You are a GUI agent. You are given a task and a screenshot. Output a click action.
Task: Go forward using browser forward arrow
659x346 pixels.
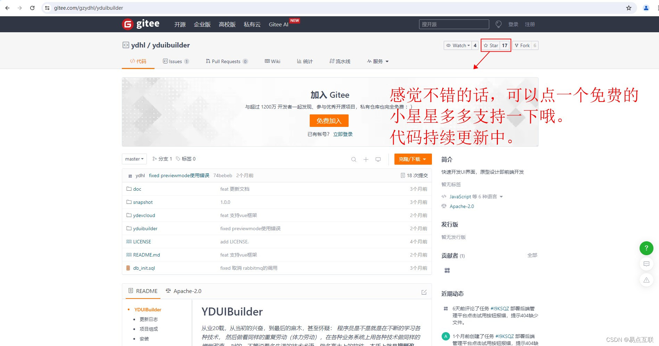[20, 8]
